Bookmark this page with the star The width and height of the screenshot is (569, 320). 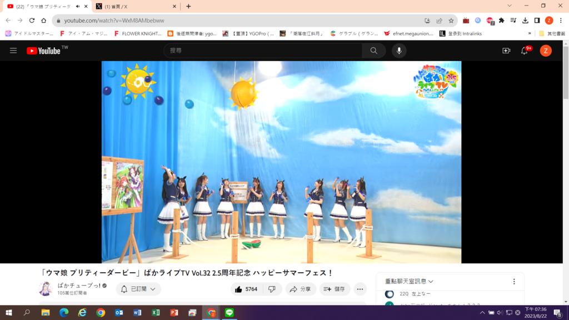point(451,21)
